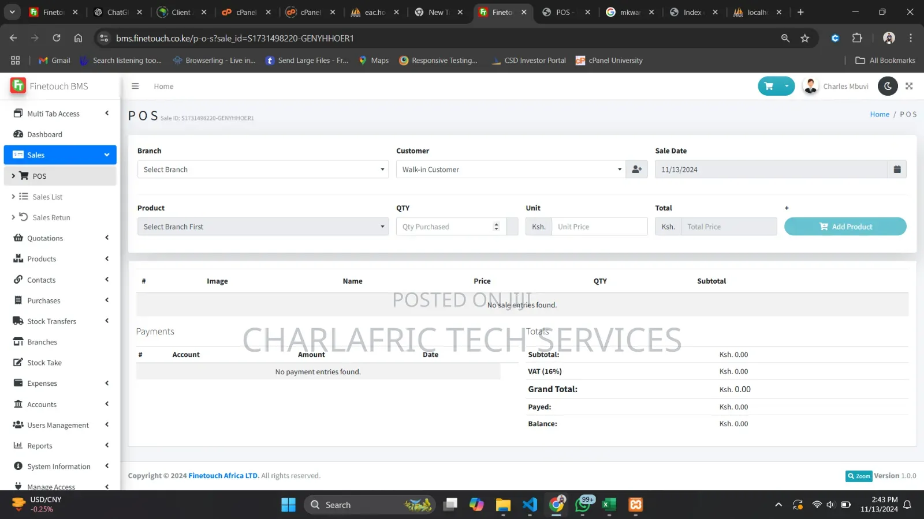Screen dimensions: 924x519
Task: Click the Zoom button in footer
Action: 859,476
